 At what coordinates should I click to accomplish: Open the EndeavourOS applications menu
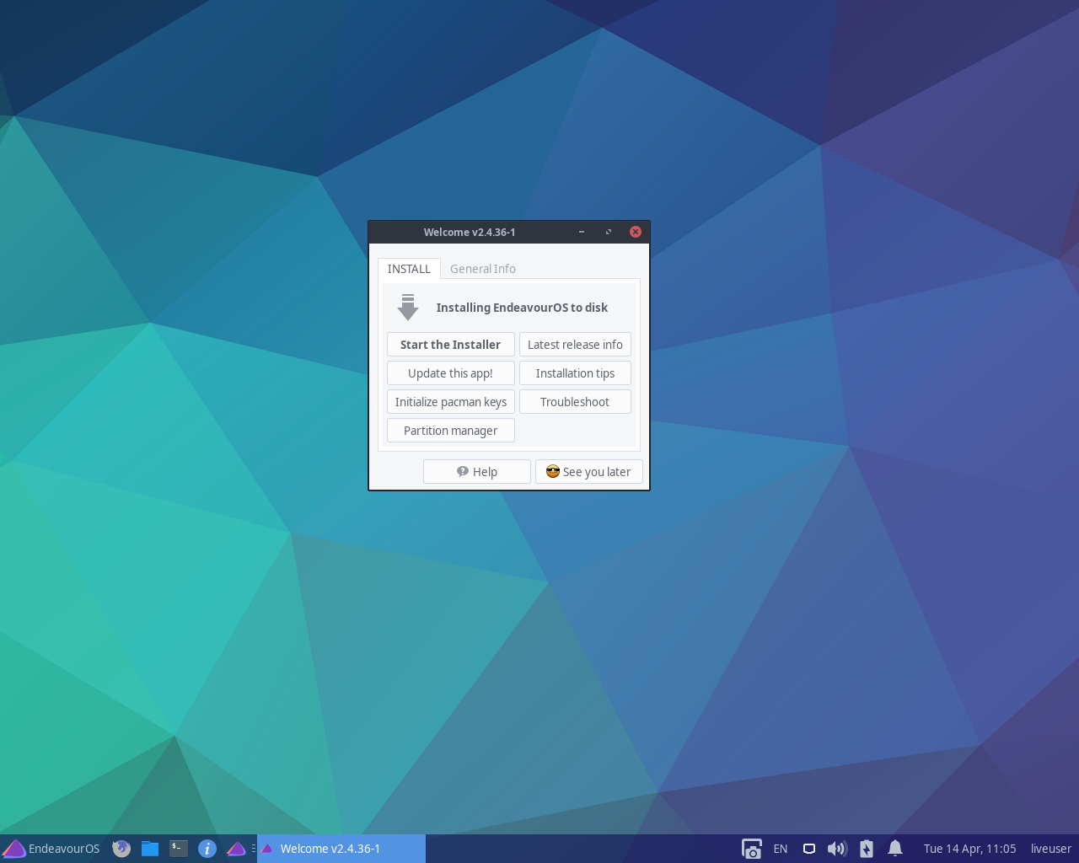(x=51, y=849)
